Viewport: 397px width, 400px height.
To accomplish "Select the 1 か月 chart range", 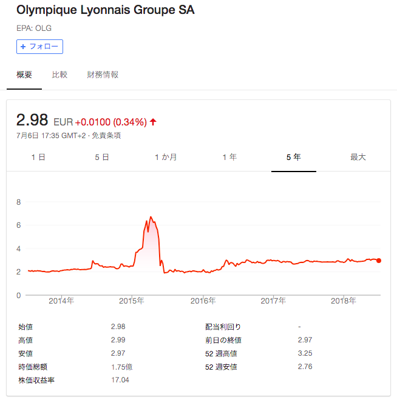I will point(166,157).
